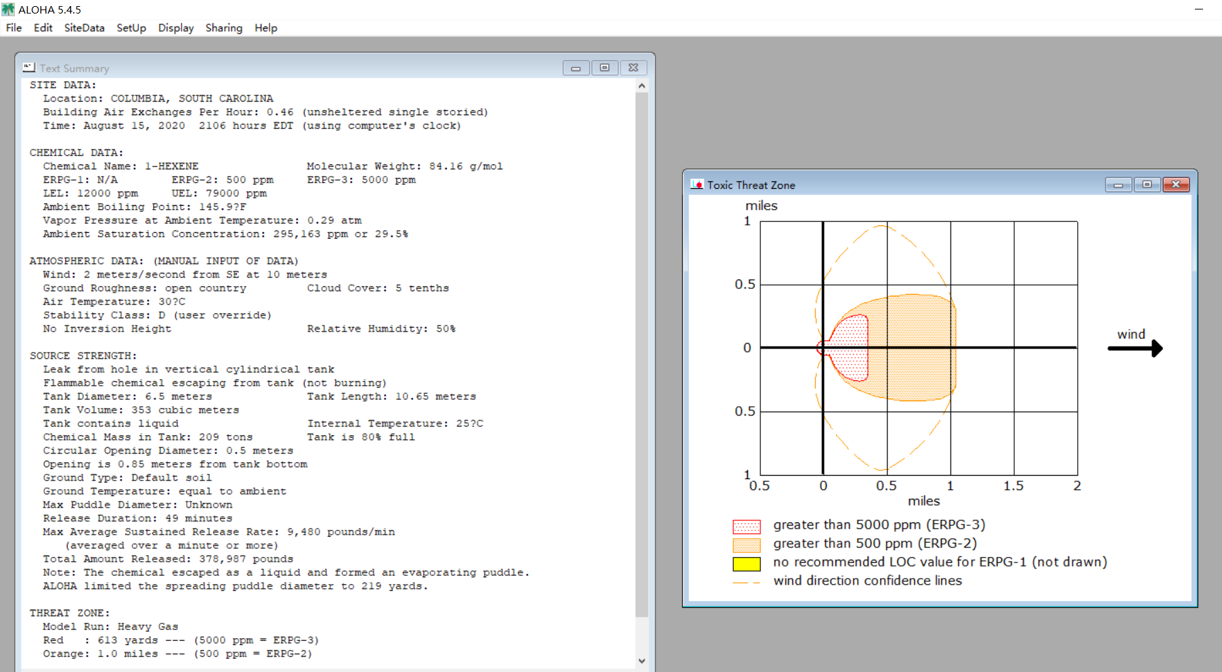Click the Ground Roughness: open country text
1222x672 pixels.
[x=145, y=288]
